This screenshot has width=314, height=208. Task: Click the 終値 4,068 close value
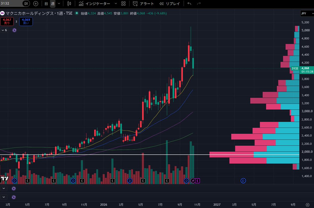[x=138, y=13]
